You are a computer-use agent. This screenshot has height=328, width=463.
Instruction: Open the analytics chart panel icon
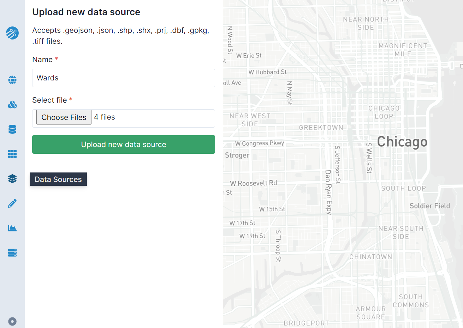12,228
